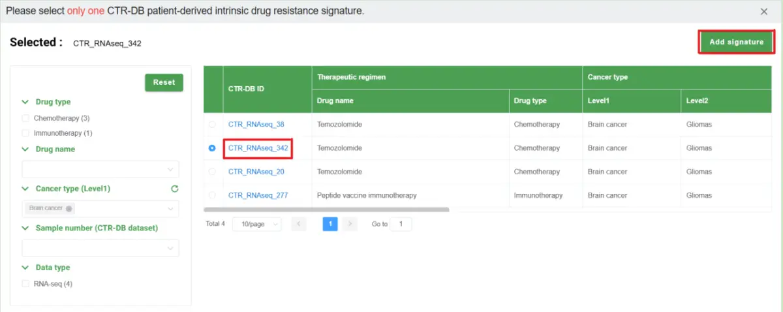Focus the Go to page input
This screenshot has width=783, height=312.
point(401,224)
